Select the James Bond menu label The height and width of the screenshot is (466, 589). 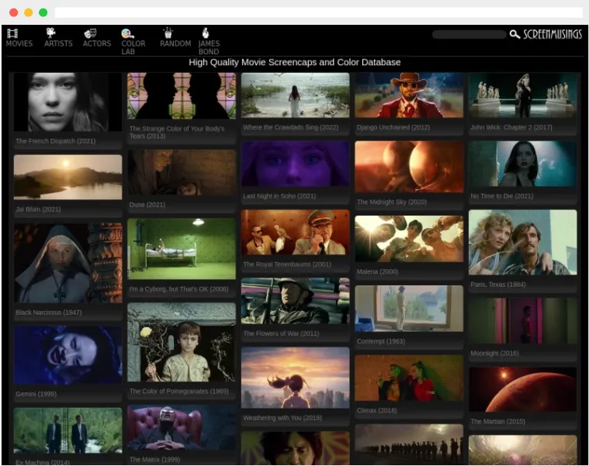pyautogui.click(x=209, y=47)
